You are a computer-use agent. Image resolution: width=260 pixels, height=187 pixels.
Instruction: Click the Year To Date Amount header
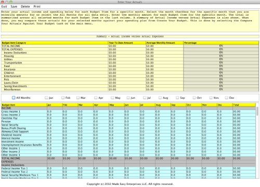[x=127, y=43]
